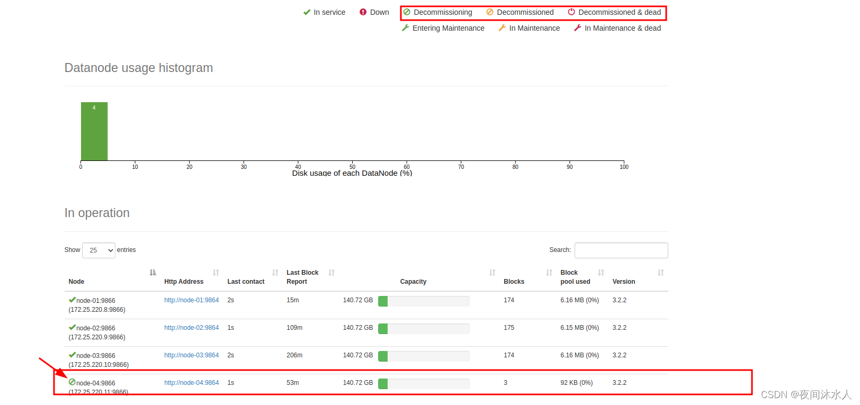Click the 6.15 MB (0%) block pool value
Viewport: 860px width, 405px height.
tap(580, 328)
